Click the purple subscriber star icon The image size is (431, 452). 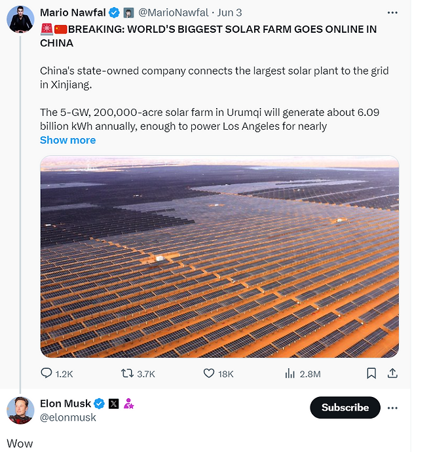point(128,404)
